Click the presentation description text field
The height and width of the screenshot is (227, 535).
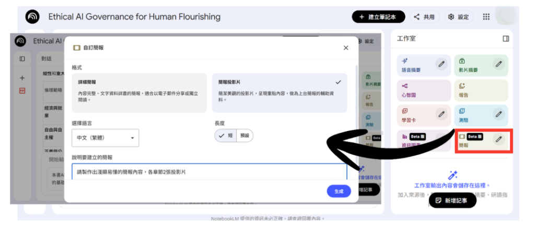(x=209, y=172)
